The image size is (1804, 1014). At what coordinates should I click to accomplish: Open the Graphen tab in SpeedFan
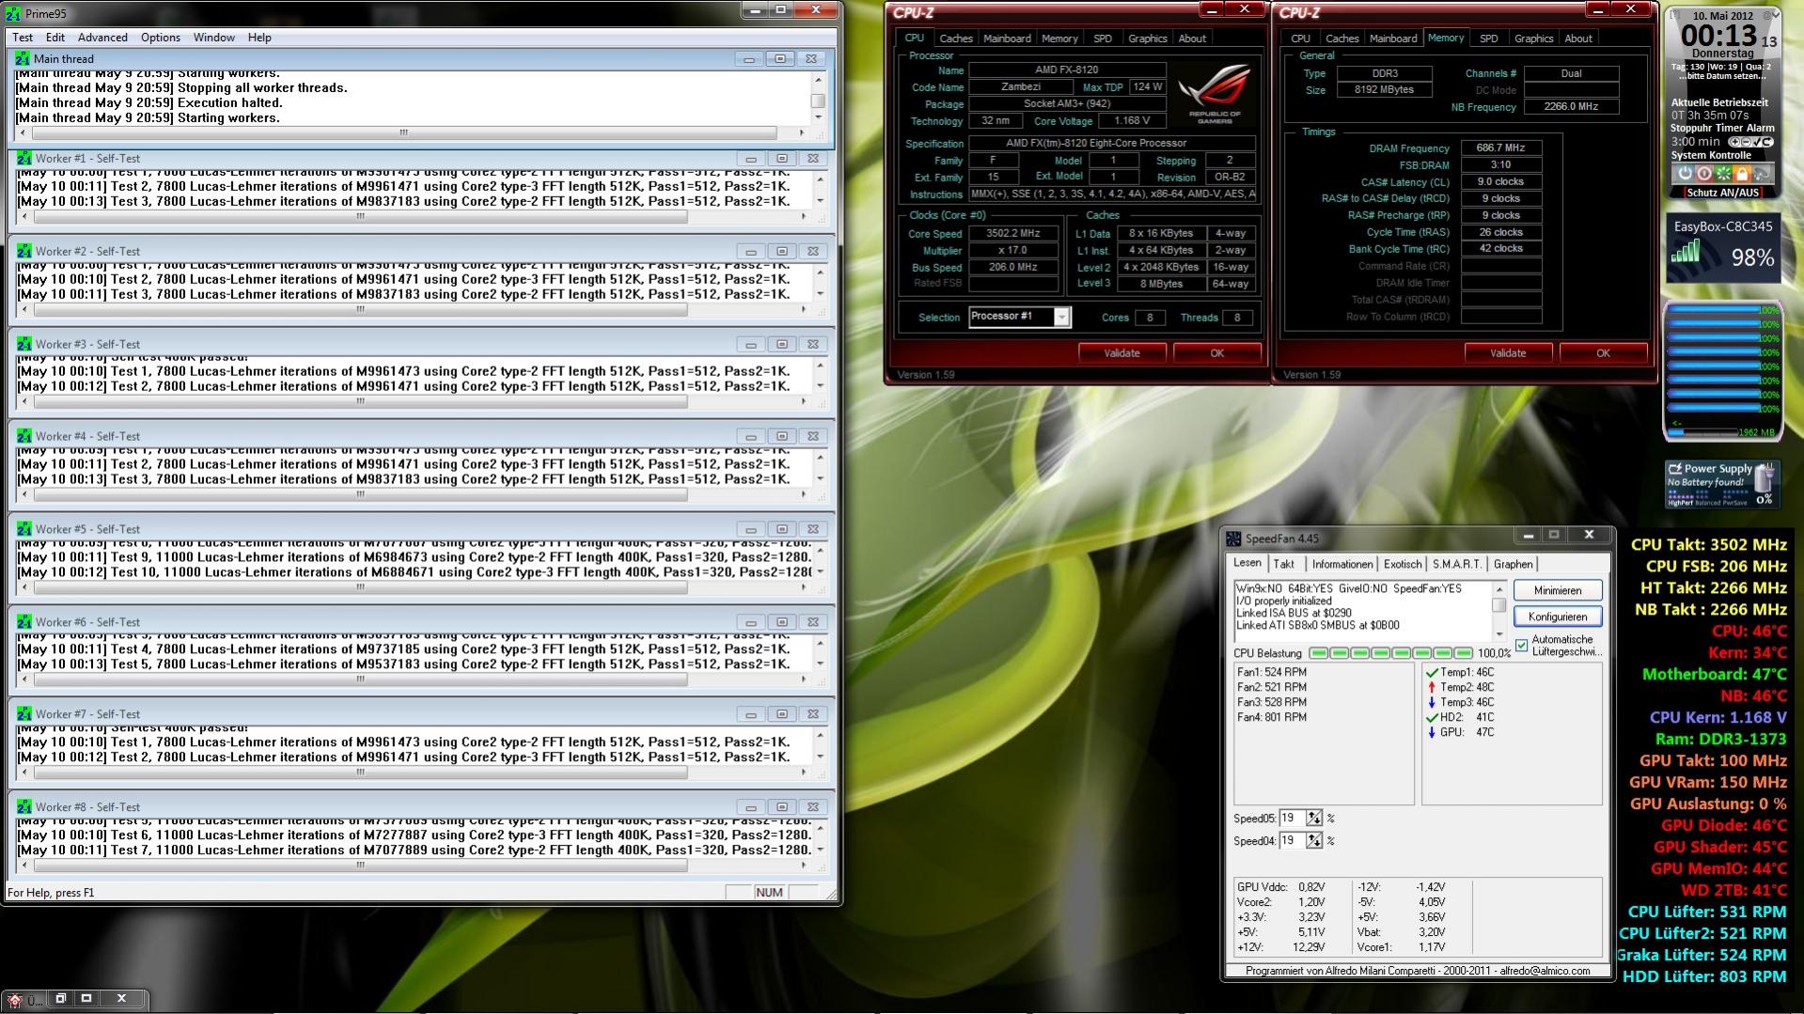[1514, 564]
